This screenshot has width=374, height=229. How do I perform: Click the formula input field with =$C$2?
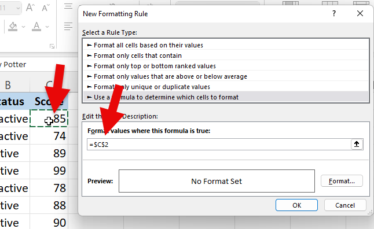[219, 145]
